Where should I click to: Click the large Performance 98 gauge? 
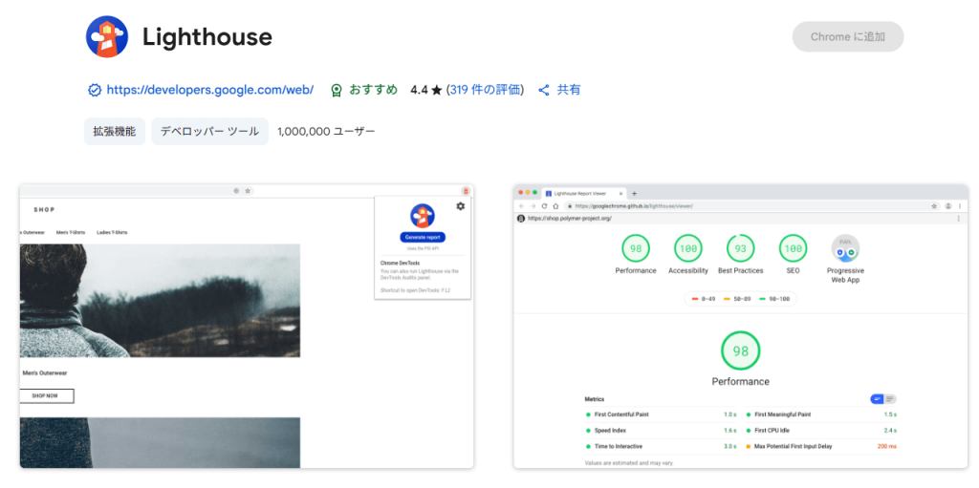(x=741, y=350)
